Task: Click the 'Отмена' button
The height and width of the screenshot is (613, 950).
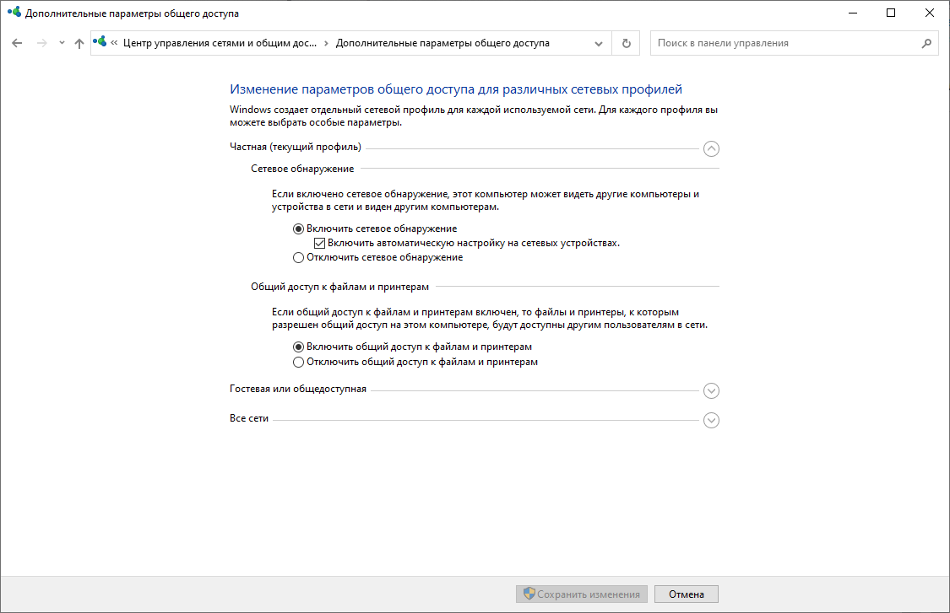Action: point(687,594)
